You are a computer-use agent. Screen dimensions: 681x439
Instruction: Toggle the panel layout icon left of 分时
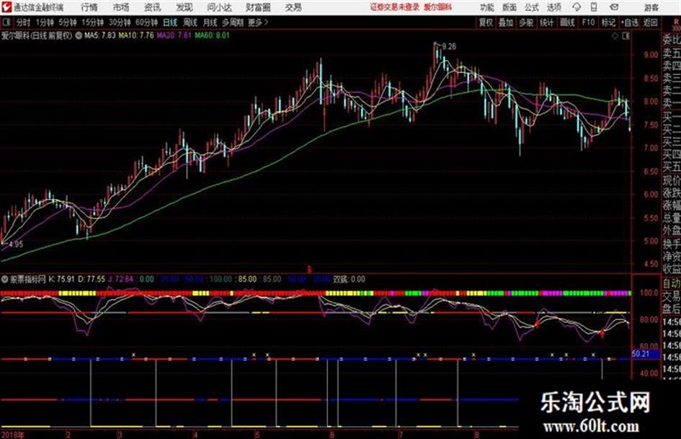[6, 22]
